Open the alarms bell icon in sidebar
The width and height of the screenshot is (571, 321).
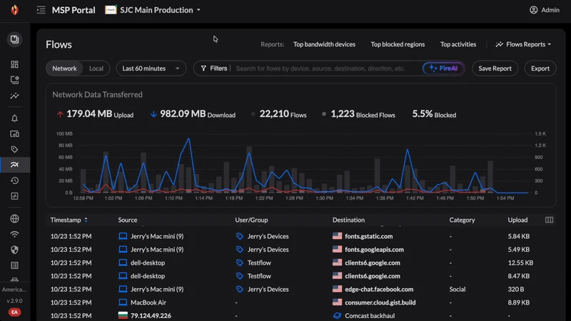pos(14,118)
